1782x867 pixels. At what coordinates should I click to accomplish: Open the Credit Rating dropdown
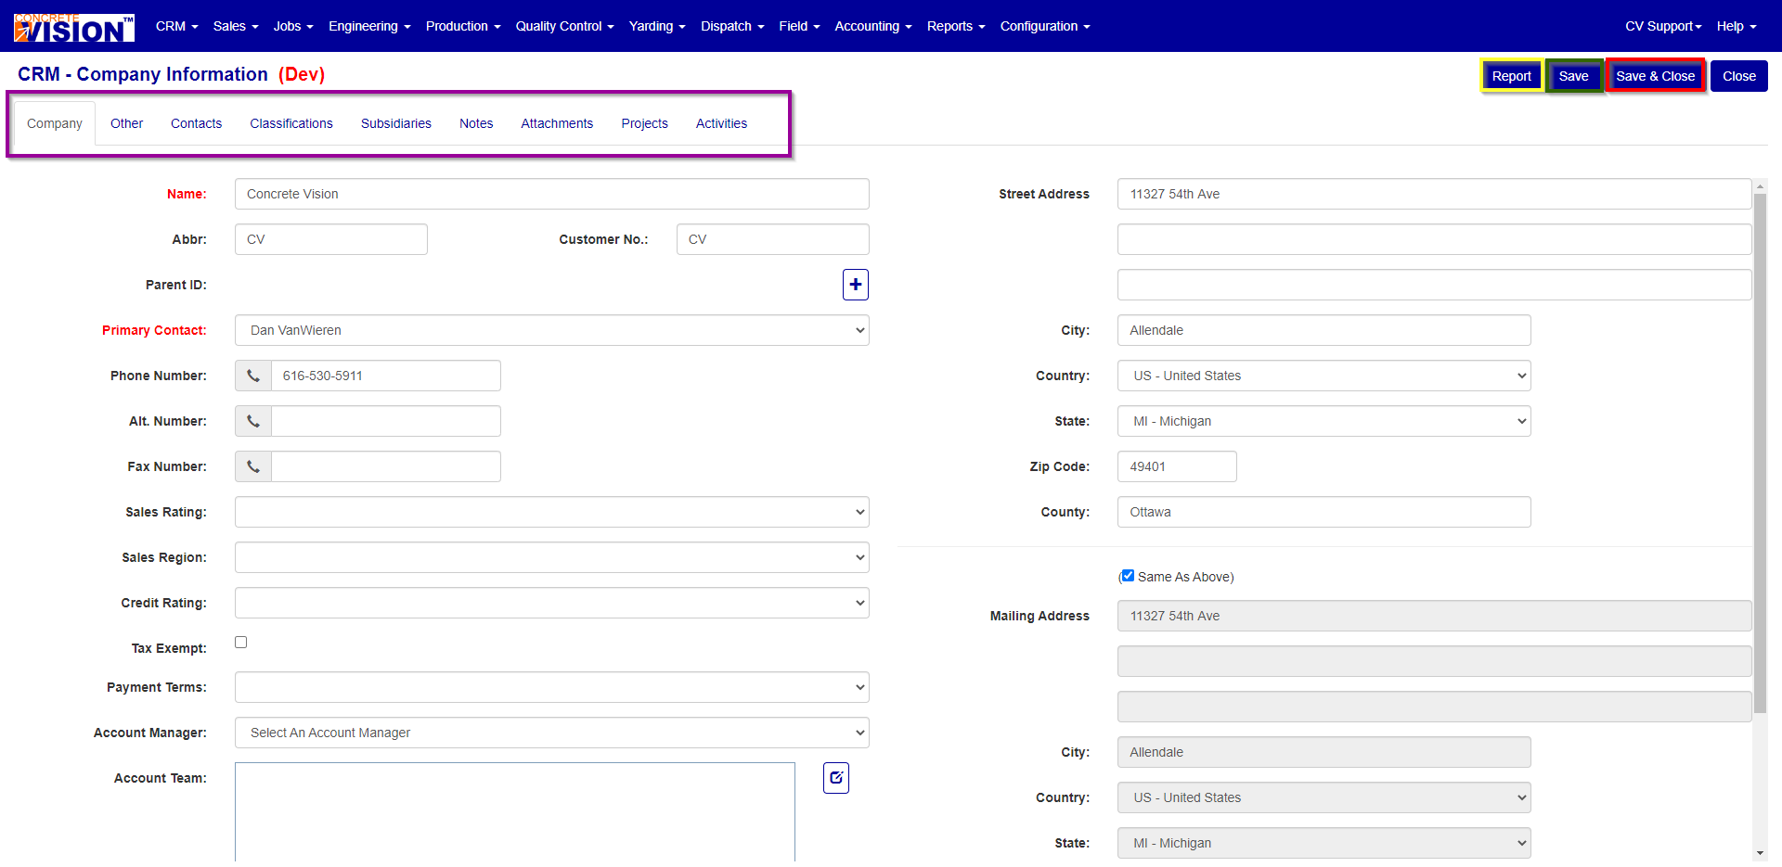coord(552,603)
